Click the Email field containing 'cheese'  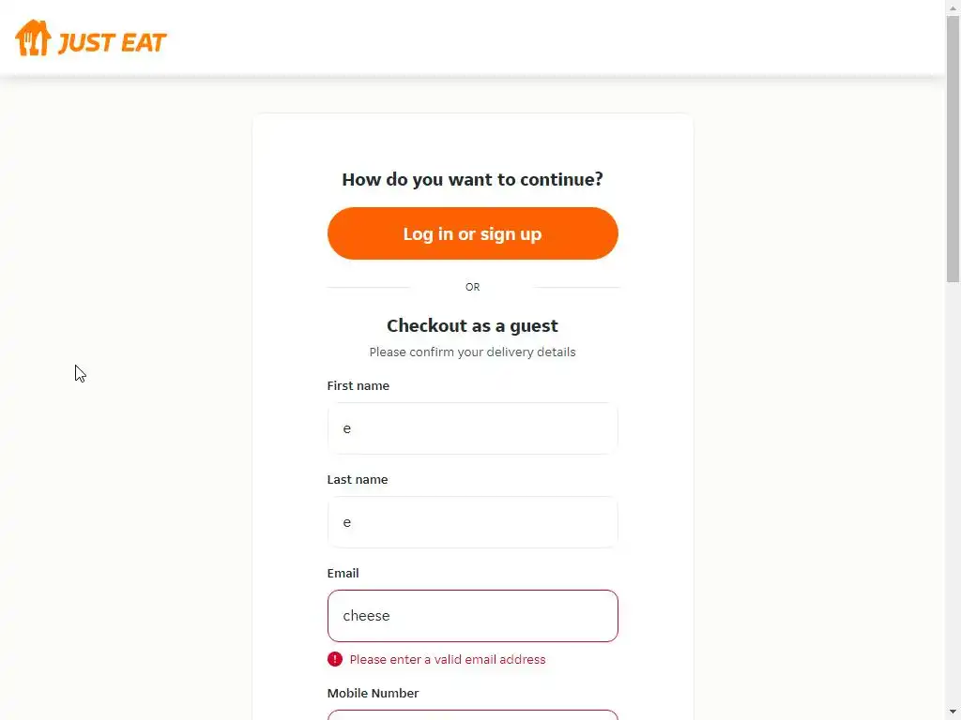(x=472, y=616)
